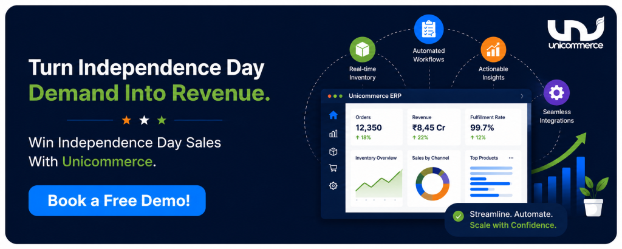Select the Fulfillment Rate 99.7% card
This screenshot has height=249, width=622.
(493, 127)
